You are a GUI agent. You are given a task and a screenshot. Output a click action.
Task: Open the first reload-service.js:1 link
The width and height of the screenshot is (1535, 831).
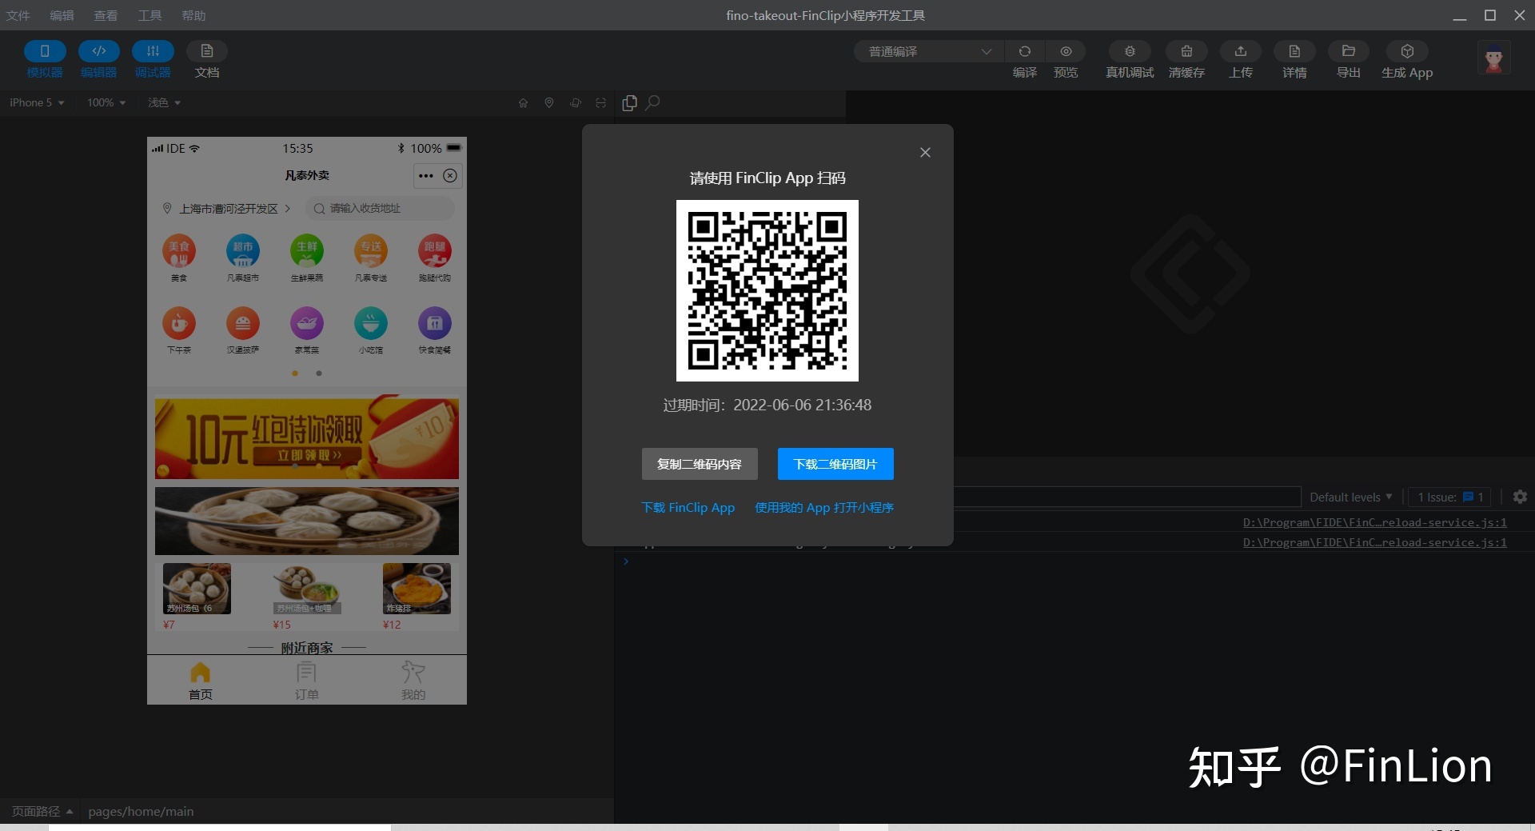(x=1374, y=522)
